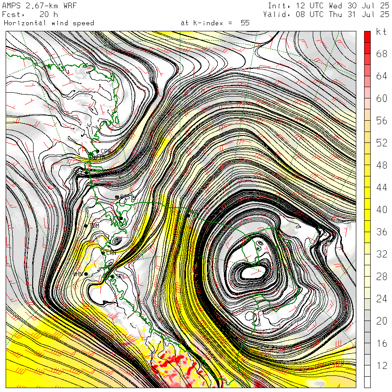Click the 24 value on the color scale
The width and height of the screenshot is (392, 392).
382,298
